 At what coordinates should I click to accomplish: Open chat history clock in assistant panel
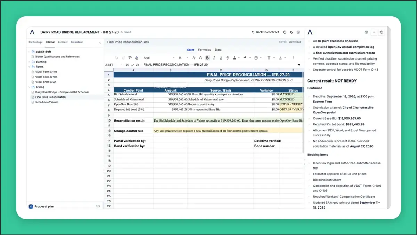(382, 32)
